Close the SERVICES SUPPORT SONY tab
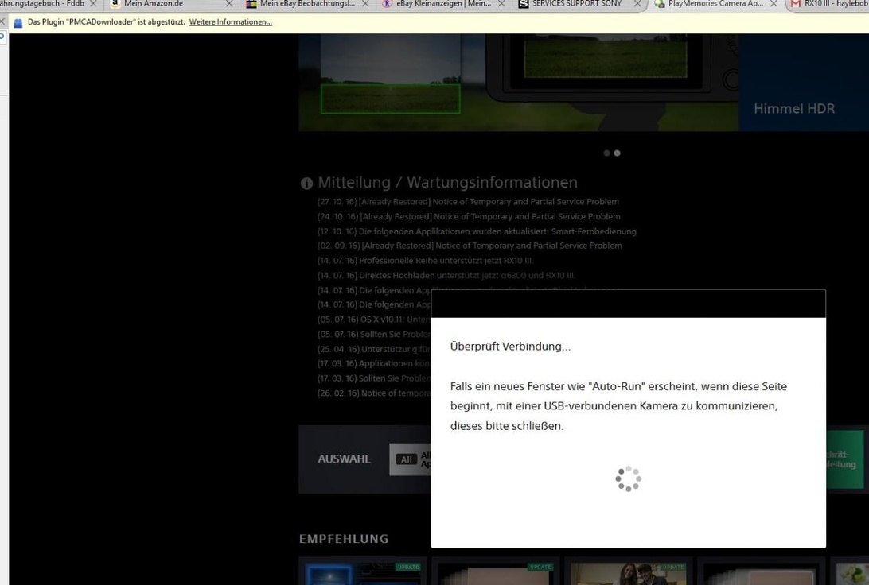The height and width of the screenshot is (585, 869). (638, 4)
